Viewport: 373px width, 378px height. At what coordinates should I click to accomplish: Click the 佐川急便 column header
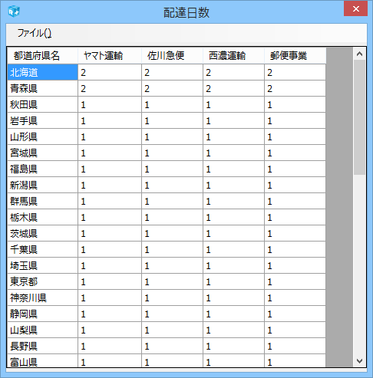[172, 55]
